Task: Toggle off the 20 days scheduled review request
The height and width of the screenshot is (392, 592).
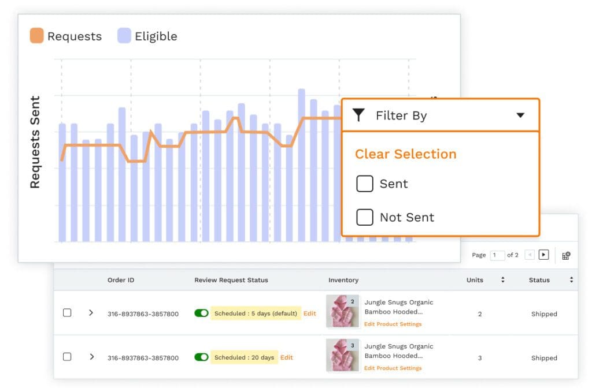Action: (201, 357)
